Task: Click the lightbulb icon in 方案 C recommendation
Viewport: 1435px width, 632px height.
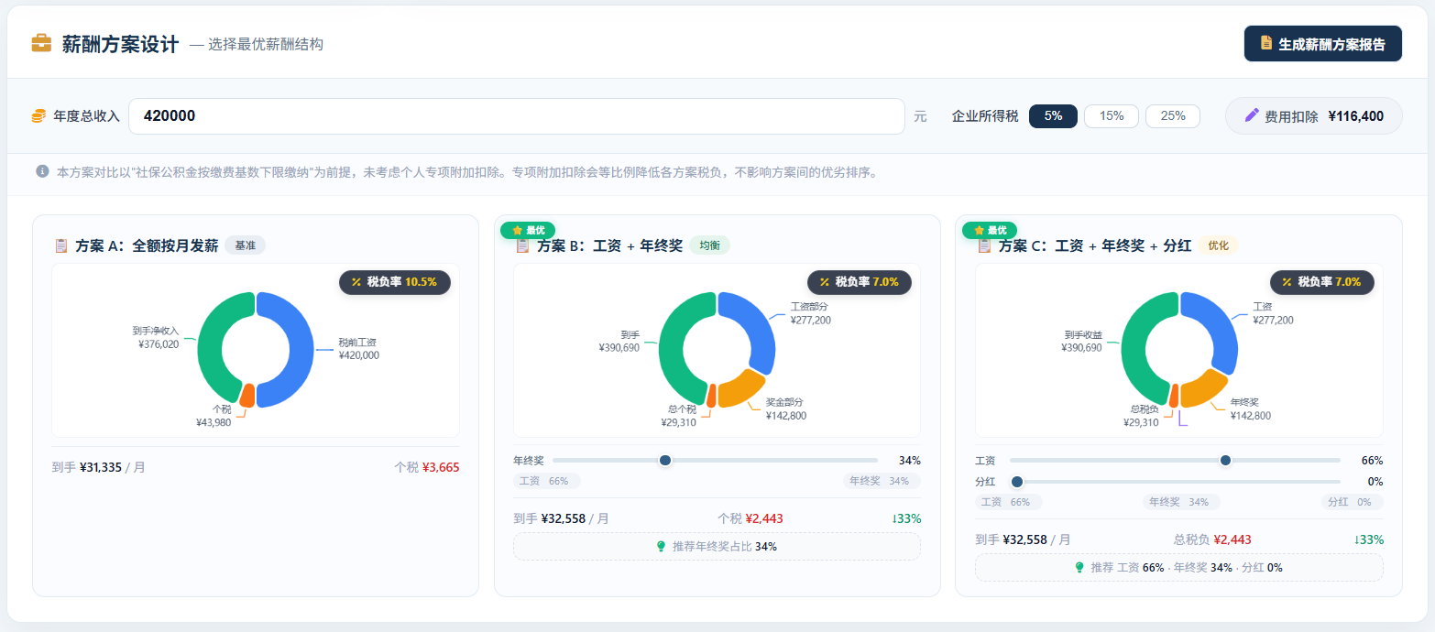Action: click(1079, 567)
